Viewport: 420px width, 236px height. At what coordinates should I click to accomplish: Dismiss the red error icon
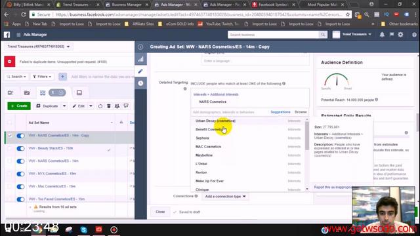tap(10, 62)
